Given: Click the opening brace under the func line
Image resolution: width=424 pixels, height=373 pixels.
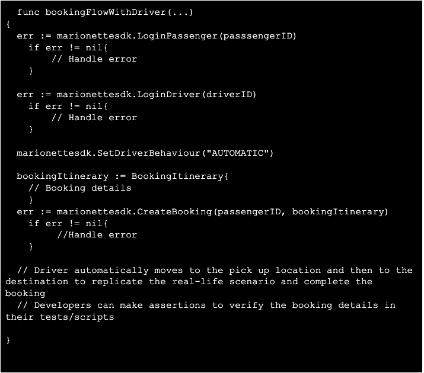Looking at the screenshot, I should coord(8,24).
